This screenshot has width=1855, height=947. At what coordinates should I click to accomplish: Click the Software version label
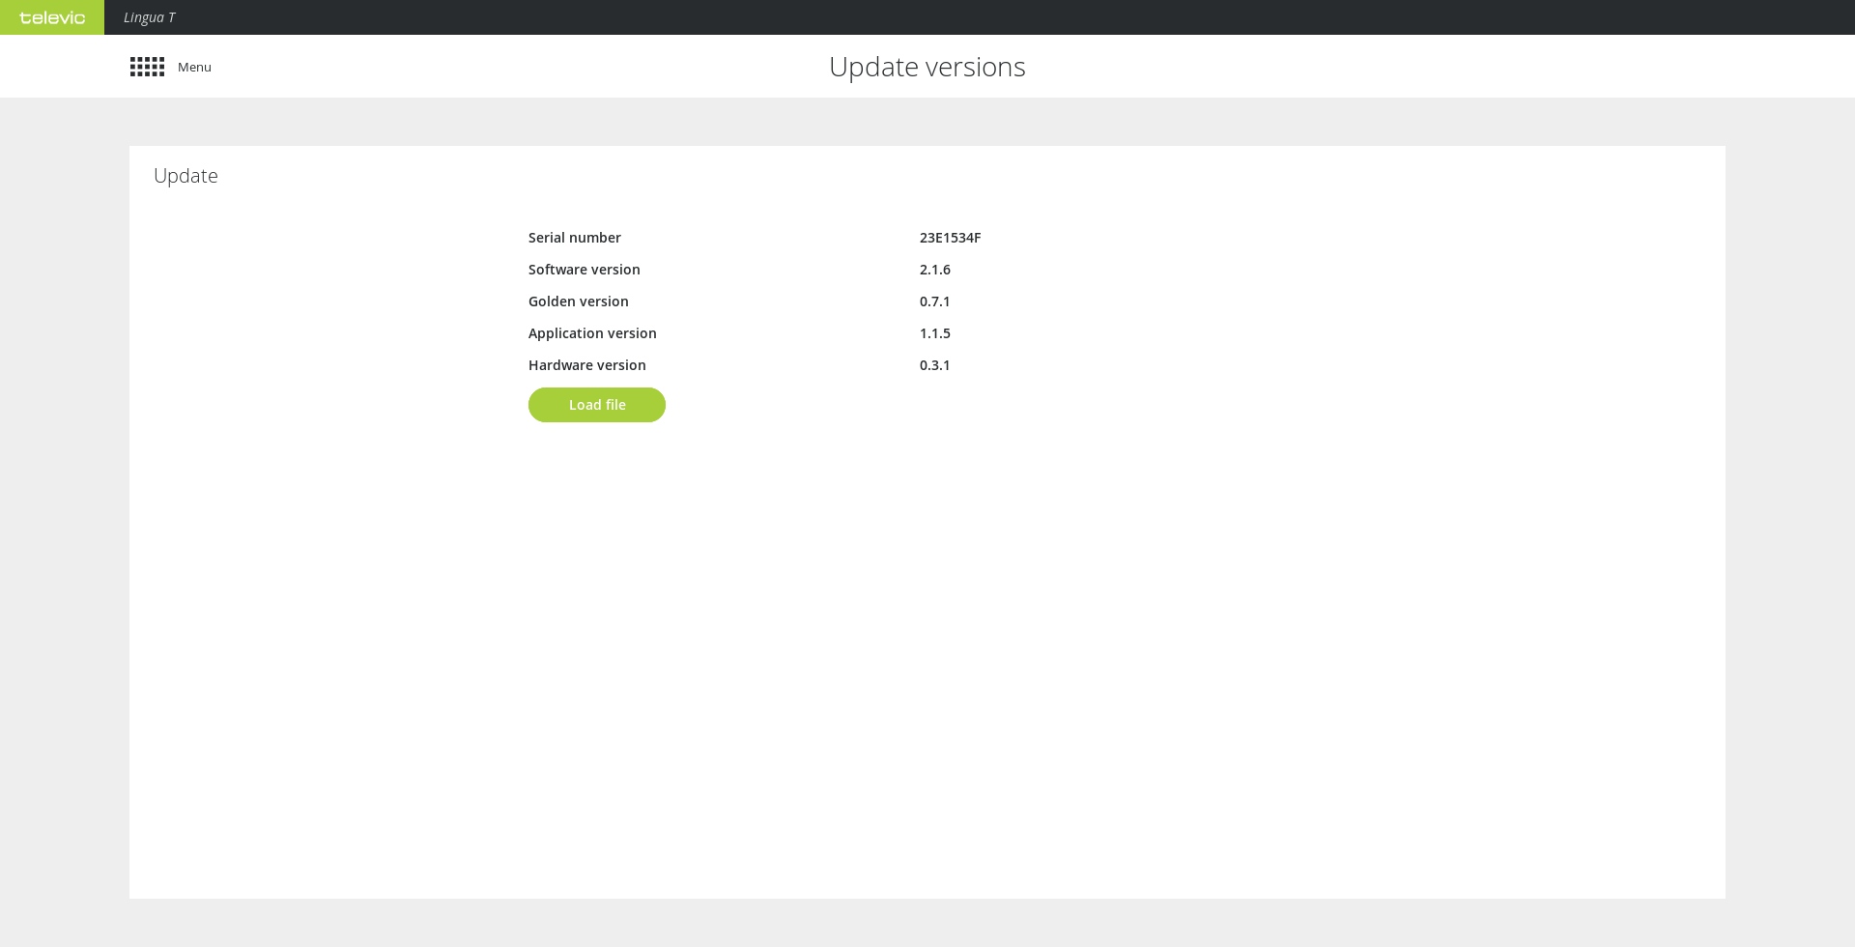(x=584, y=270)
